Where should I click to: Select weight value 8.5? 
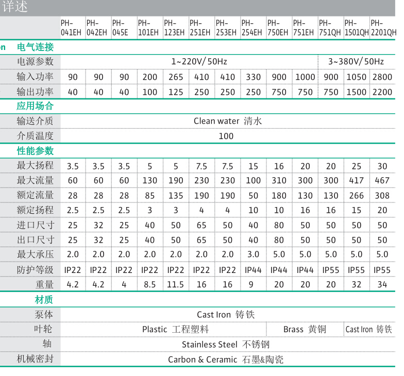pyautogui.click(x=149, y=284)
